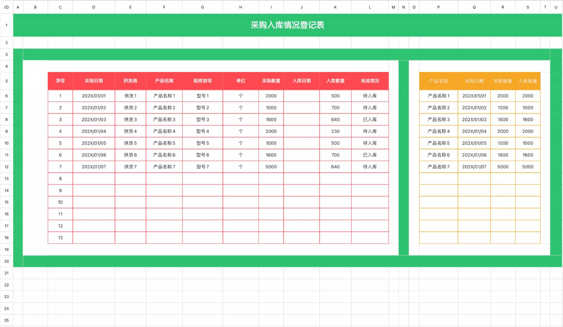563x327 pixels.
Task: Click the 单位 header cell
Action: pos(241,81)
